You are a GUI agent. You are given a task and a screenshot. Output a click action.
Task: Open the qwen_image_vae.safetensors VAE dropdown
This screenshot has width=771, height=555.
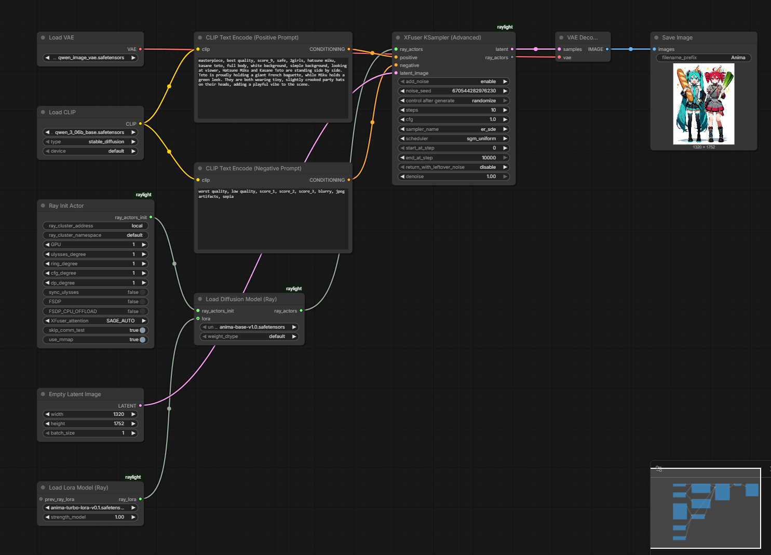click(x=90, y=58)
